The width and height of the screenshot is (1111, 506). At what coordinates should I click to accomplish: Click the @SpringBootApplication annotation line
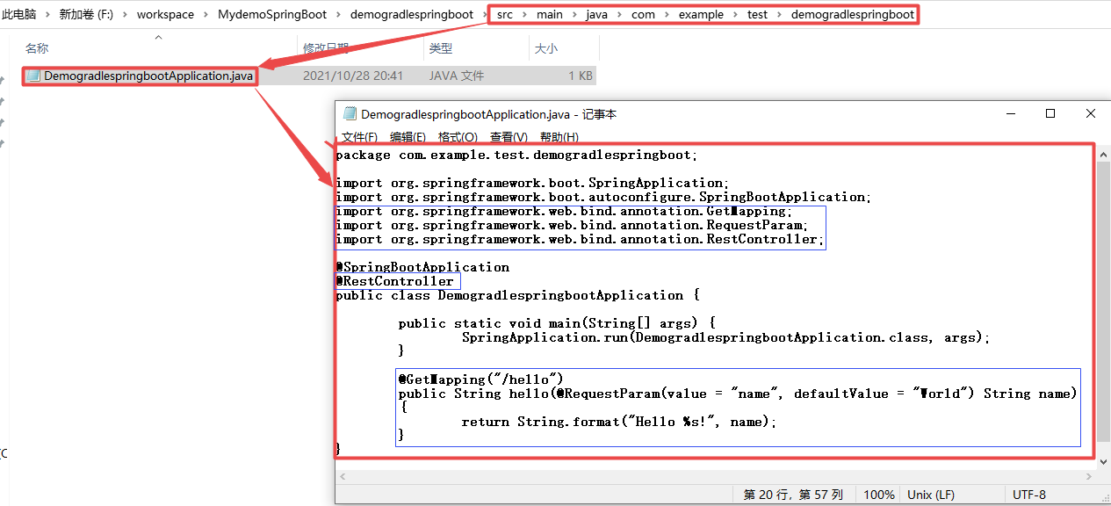pos(422,267)
